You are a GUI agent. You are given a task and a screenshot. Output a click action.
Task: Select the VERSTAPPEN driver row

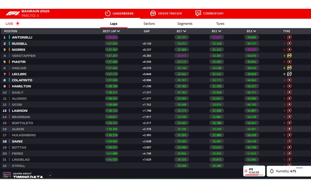(155, 56)
